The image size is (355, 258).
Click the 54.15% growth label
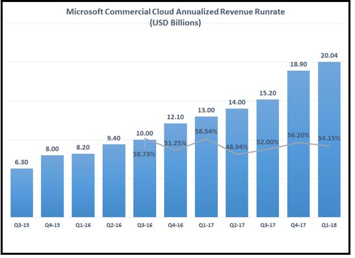(x=329, y=138)
